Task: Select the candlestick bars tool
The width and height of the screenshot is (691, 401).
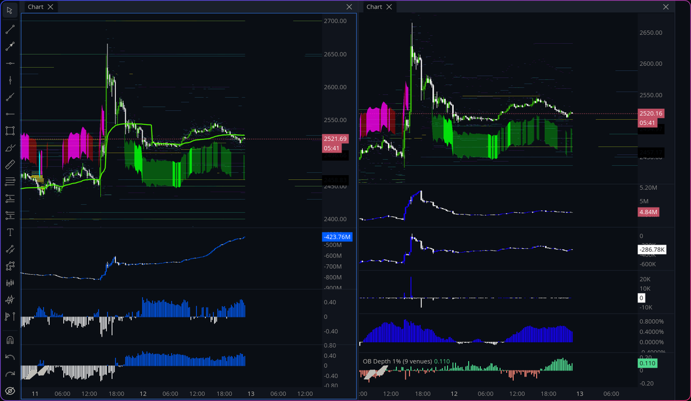Action: 10,283
